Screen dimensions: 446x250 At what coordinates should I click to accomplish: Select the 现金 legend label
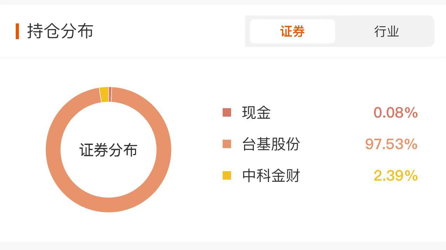256,113
